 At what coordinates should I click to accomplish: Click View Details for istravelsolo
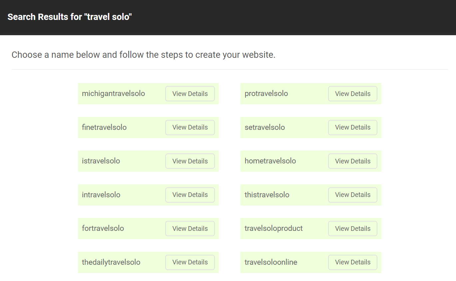pos(190,161)
